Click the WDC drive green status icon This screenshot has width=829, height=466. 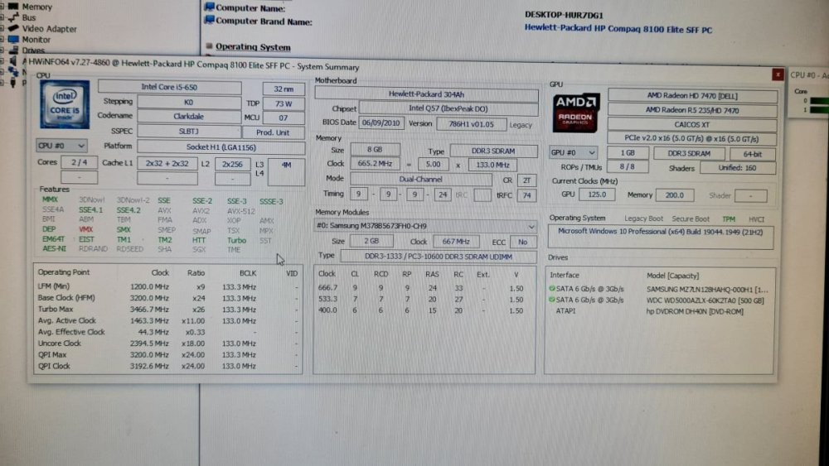(x=552, y=299)
